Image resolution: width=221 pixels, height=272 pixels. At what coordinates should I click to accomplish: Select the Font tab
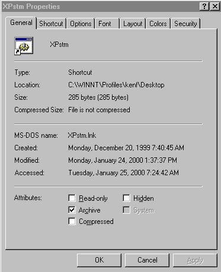[x=107, y=24]
